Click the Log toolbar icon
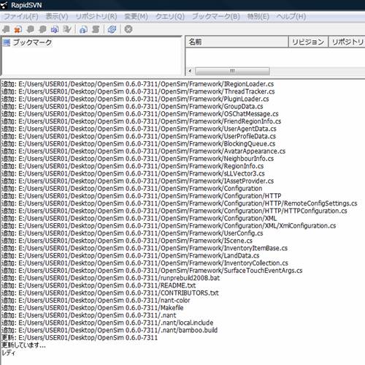This screenshot has height=365, width=365. [x=96, y=29]
